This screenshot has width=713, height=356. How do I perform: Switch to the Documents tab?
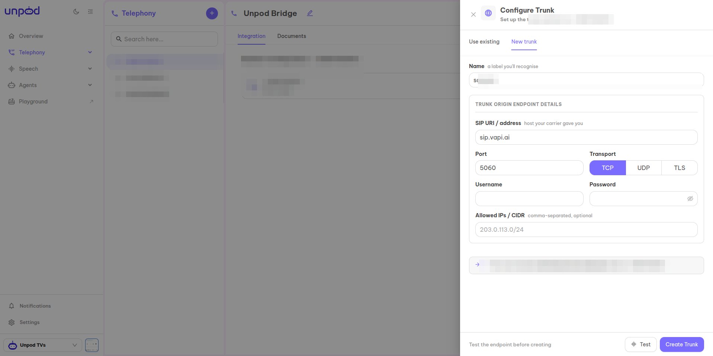(x=292, y=36)
